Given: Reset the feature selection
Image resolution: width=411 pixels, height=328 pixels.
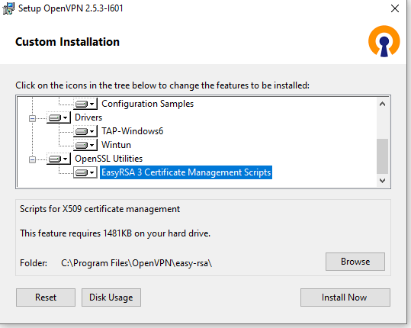Looking at the screenshot, I should pos(46,297).
